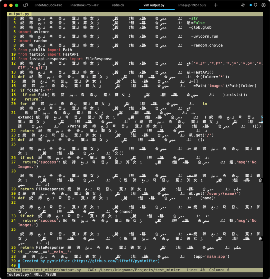Click '=random.choice' on line 8
This screenshot has width=270, height=279.
pyautogui.click(x=207, y=45)
